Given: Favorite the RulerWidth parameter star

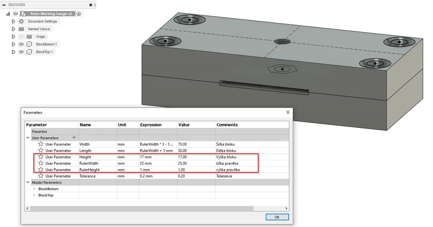Looking at the screenshot, I should (41, 163).
